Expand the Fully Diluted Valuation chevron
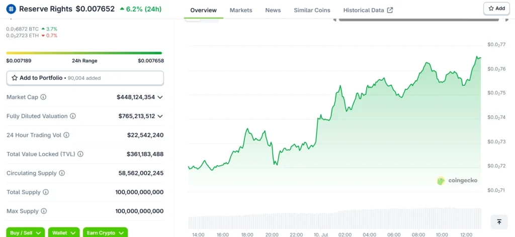Screen dimensions: 515x237 (x=160, y=116)
